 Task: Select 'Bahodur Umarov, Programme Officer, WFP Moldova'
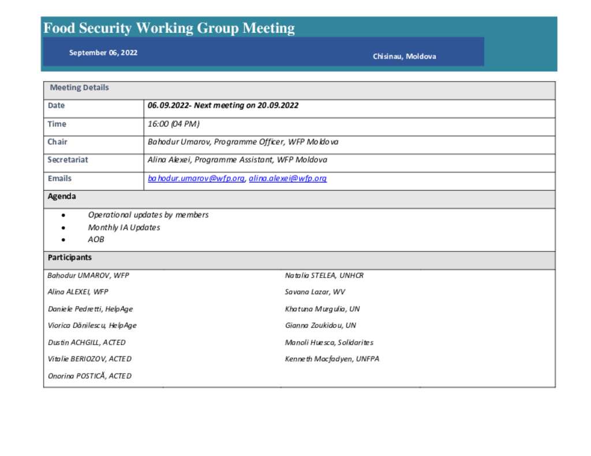243,142
